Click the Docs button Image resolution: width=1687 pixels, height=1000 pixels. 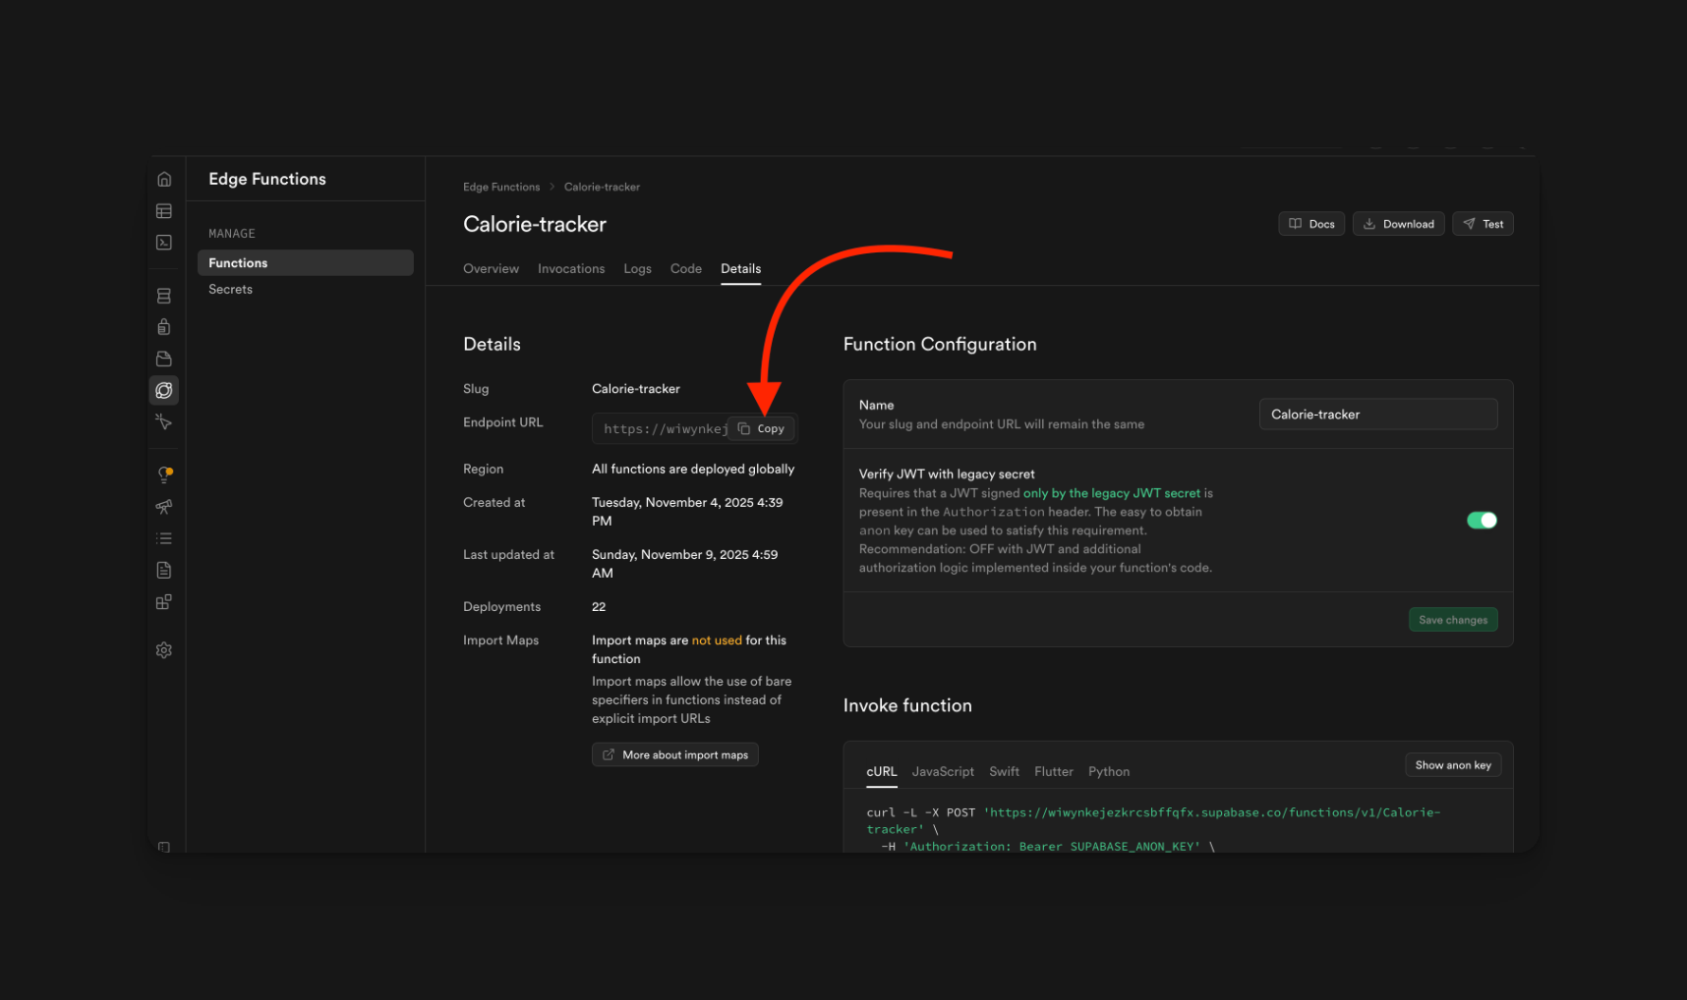1311,224
